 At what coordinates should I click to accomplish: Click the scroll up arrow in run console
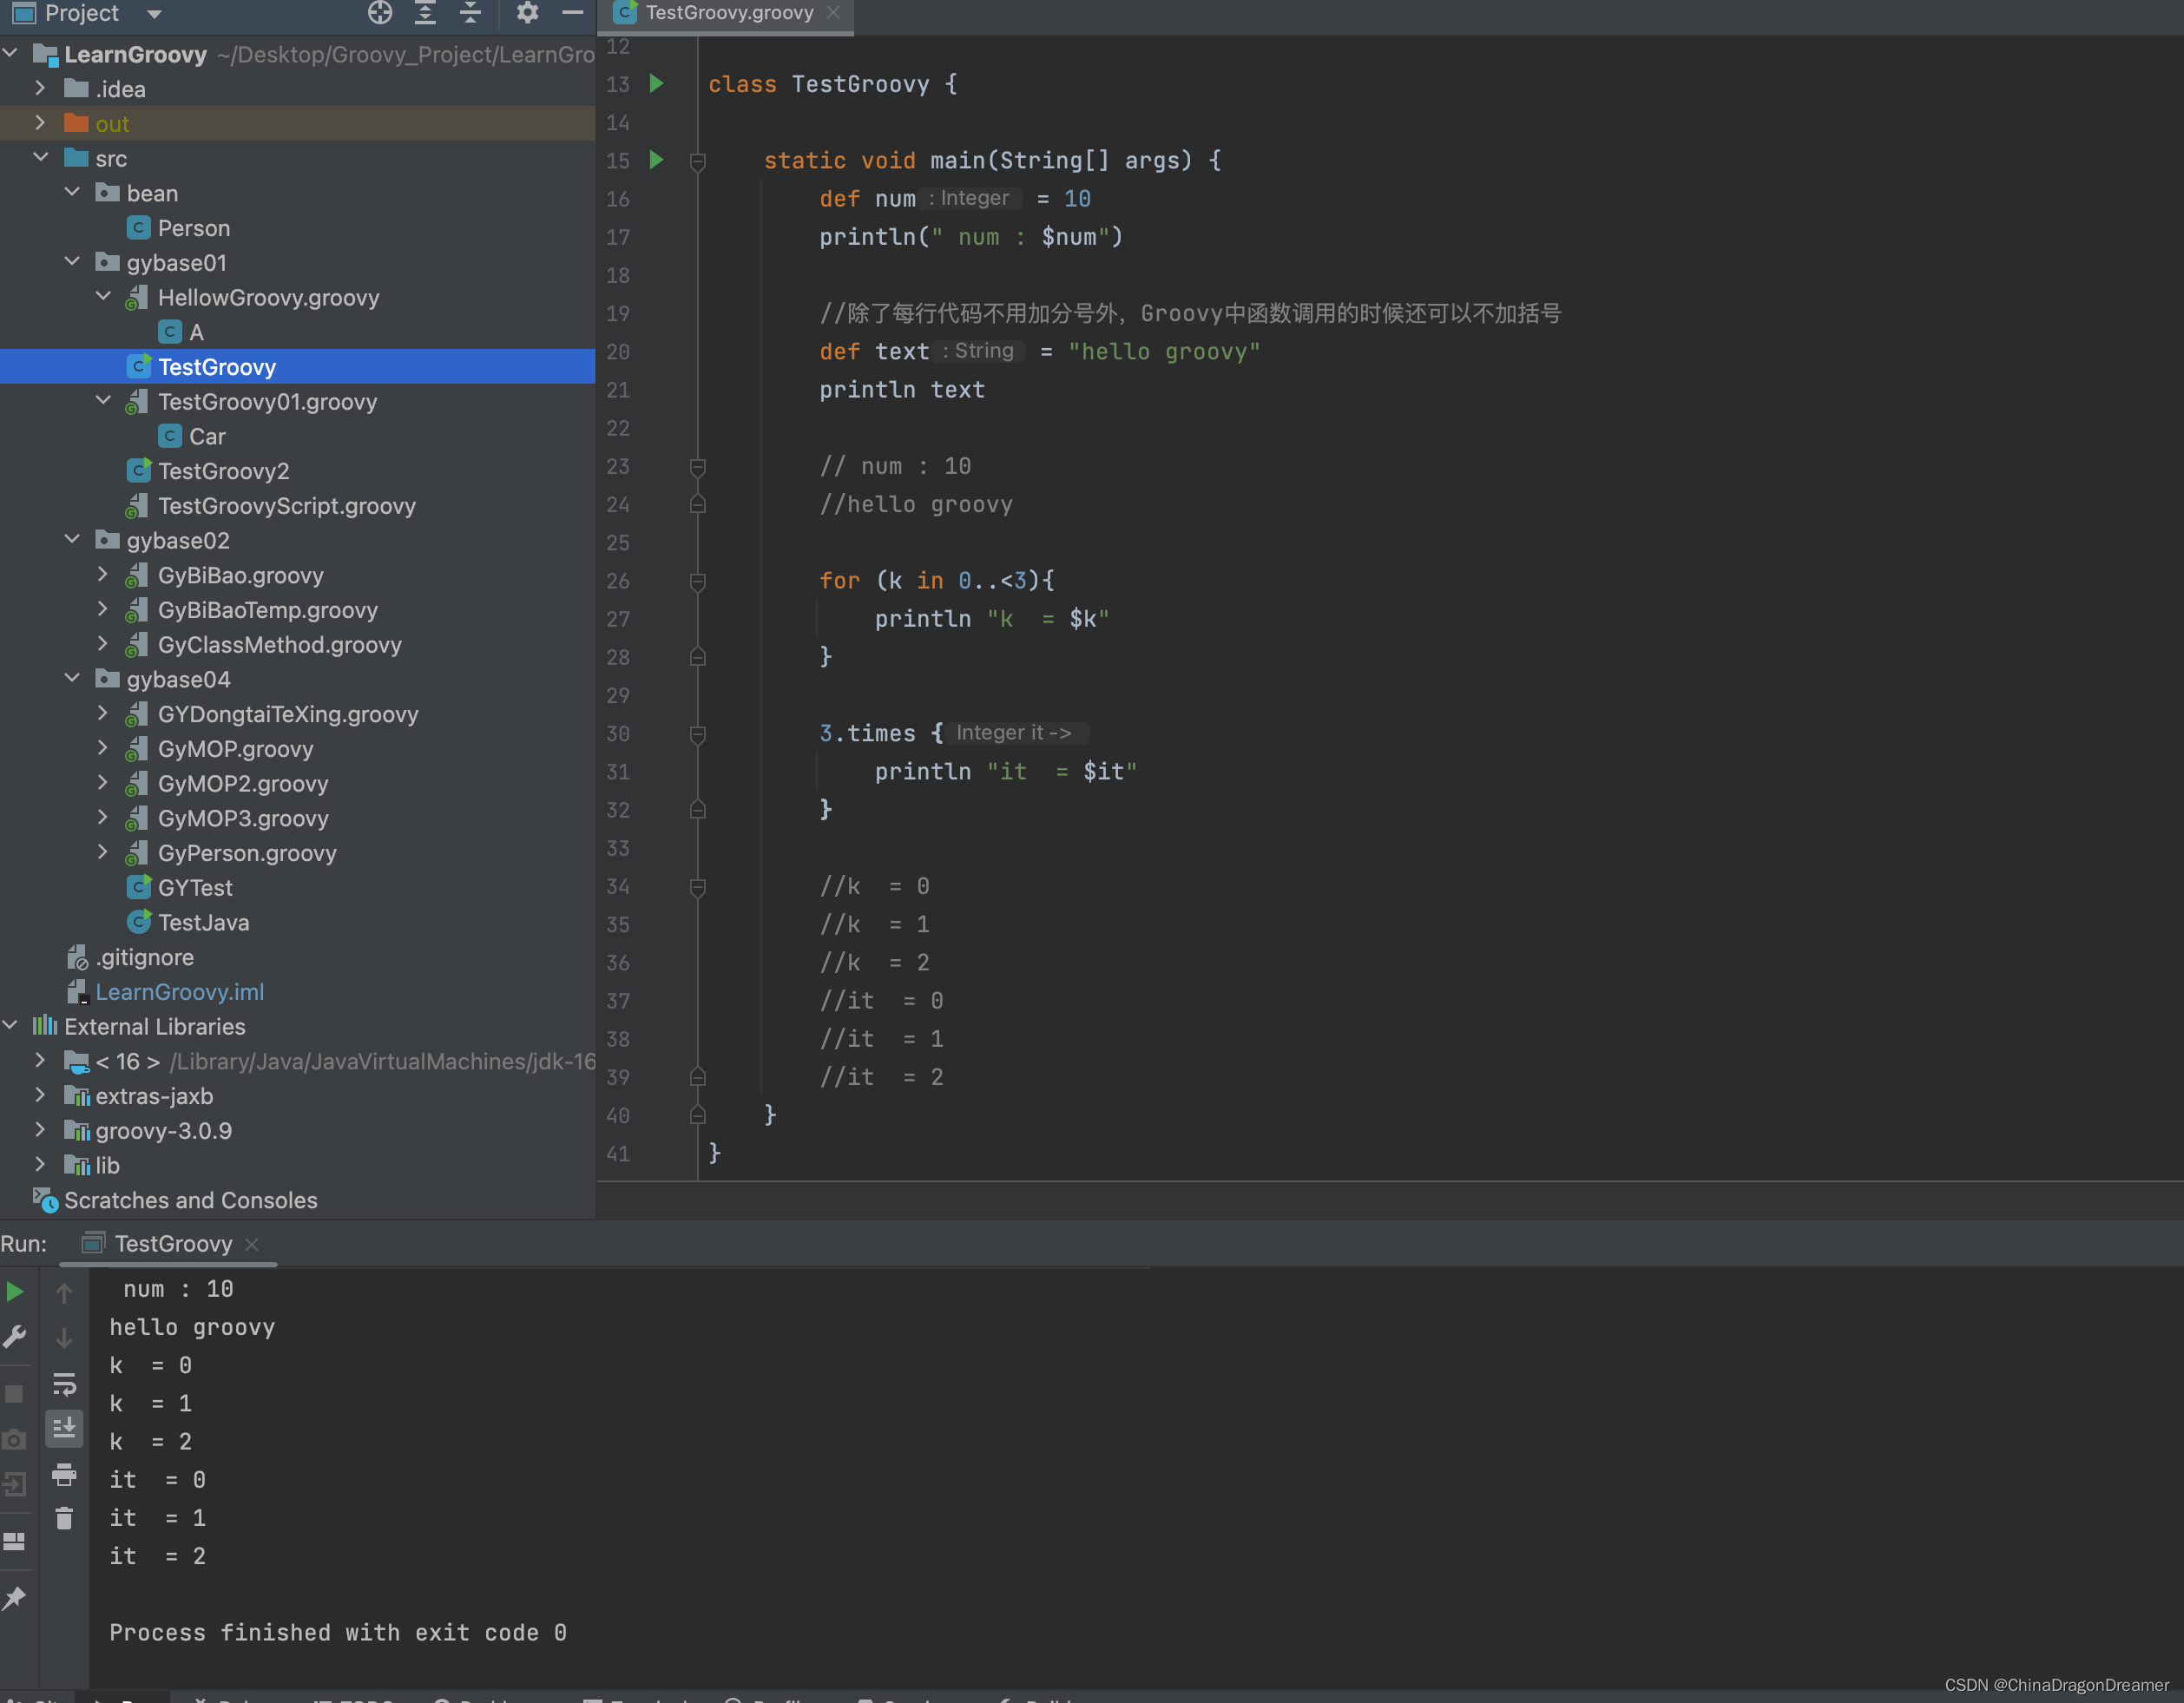(x=62, y=1290)
